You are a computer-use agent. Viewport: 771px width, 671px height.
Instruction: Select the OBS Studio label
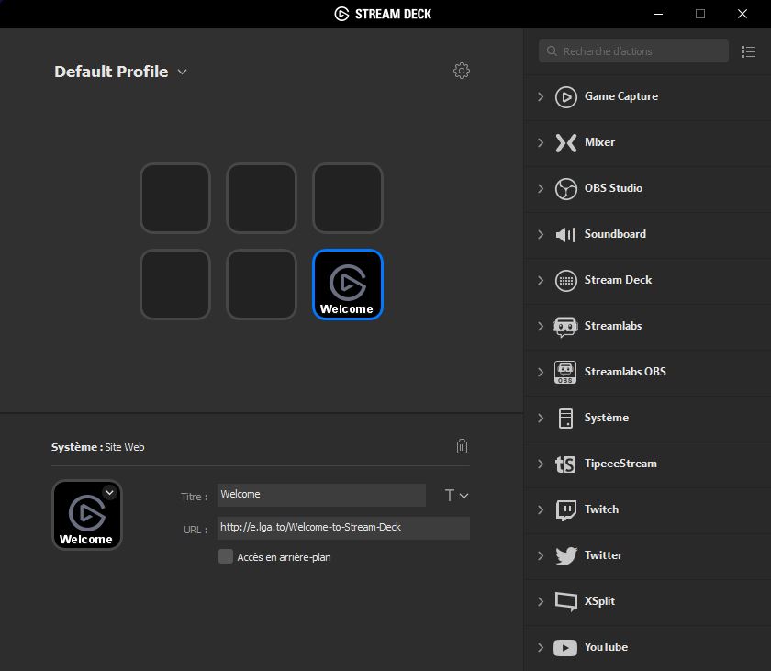(613, 188)
